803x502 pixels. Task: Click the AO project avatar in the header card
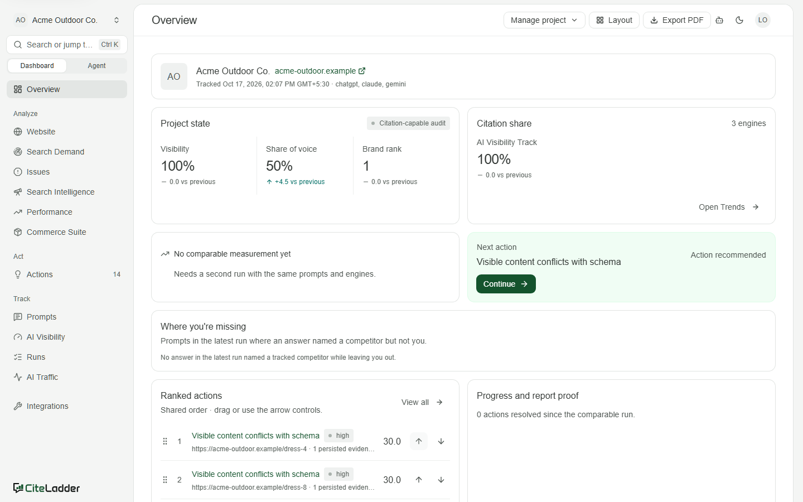(174, 76)
